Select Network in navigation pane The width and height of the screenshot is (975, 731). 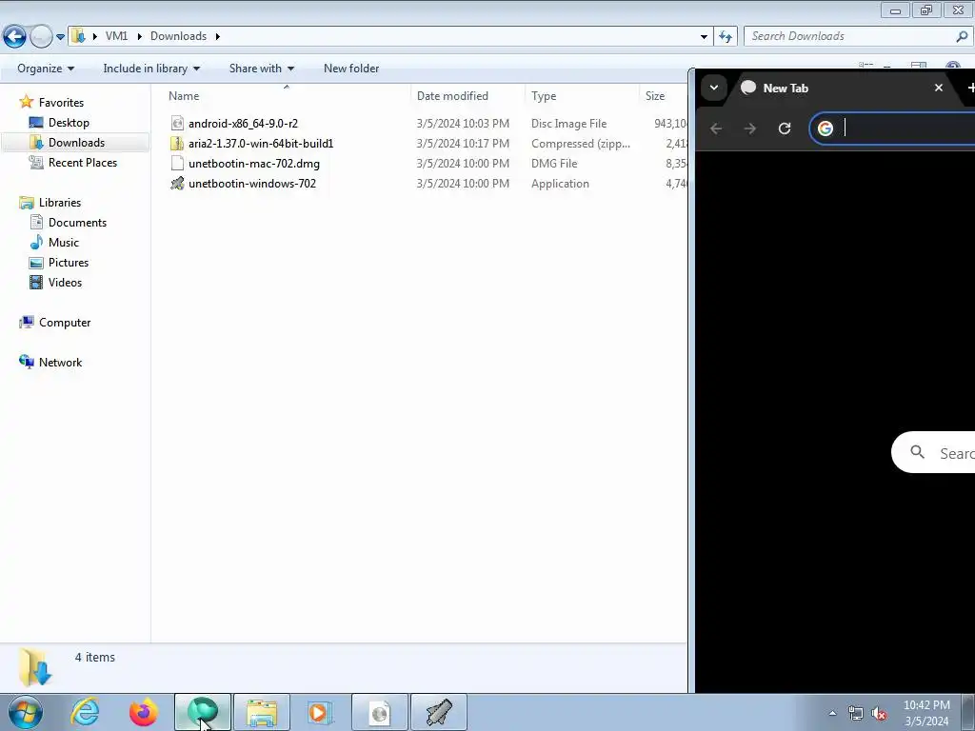point(60,363)
